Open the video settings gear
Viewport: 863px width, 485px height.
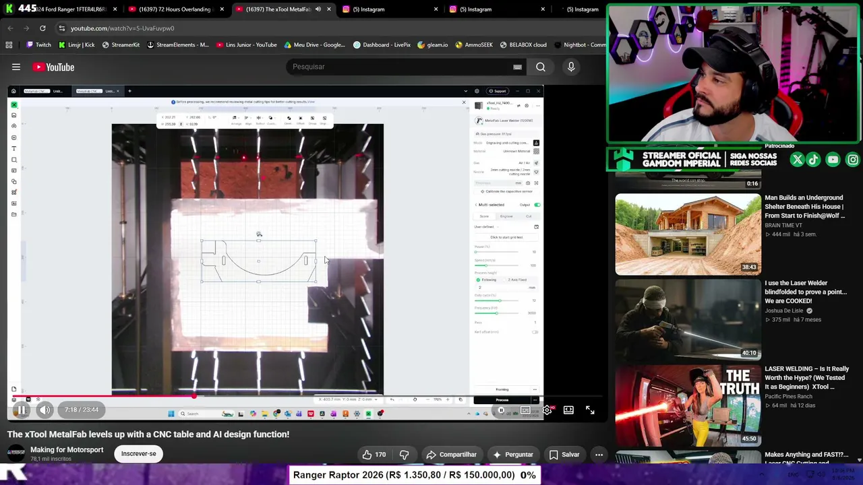(547, 410)
